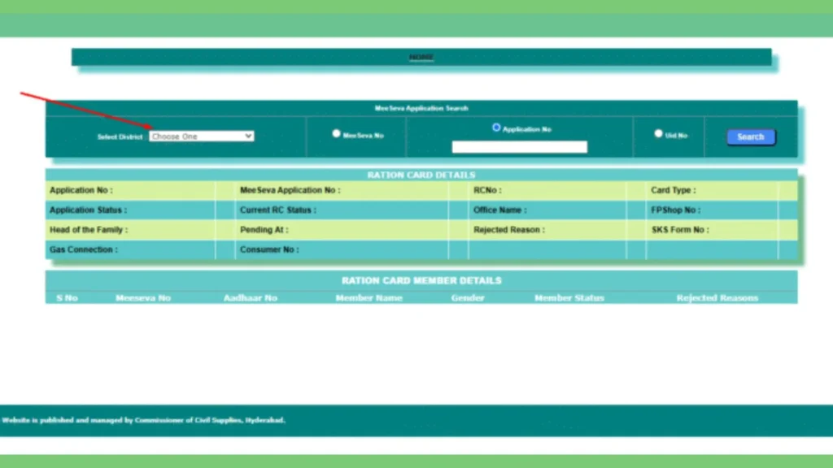Click the Rejected Reason label
Image resolution: width=833 pixels, height=468 pixels.
(x=509, y=230)
